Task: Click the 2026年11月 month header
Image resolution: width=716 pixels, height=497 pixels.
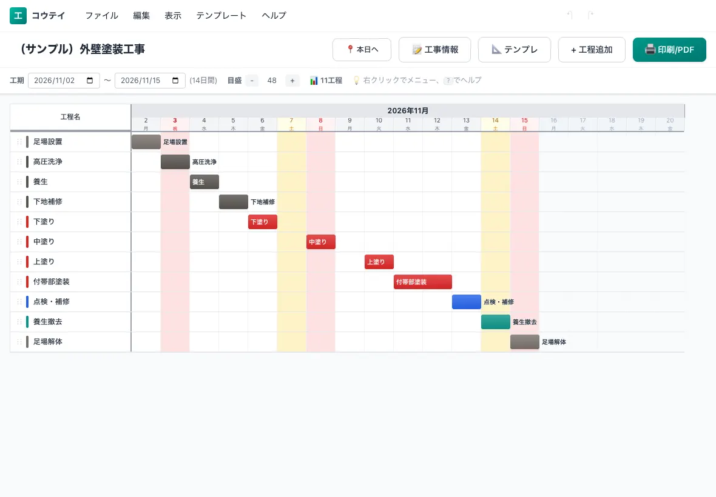Action: (408, 110)
